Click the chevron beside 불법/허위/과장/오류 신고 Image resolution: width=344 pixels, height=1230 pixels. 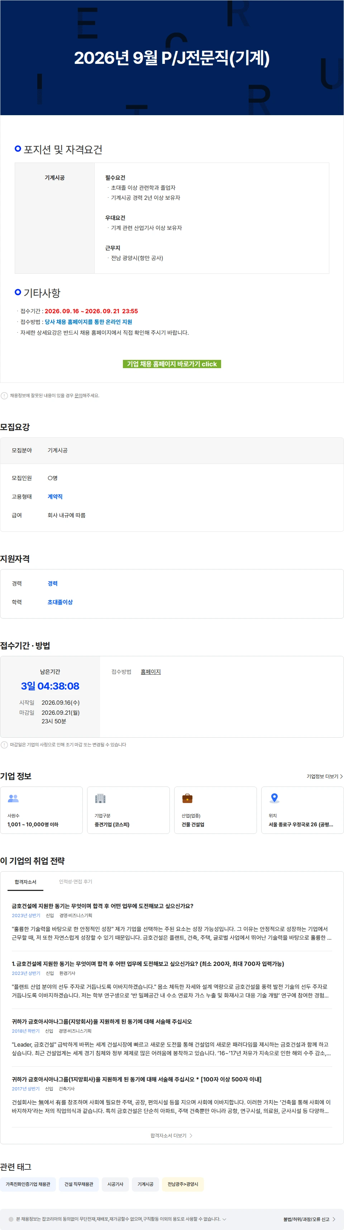tap(334, 1219)
